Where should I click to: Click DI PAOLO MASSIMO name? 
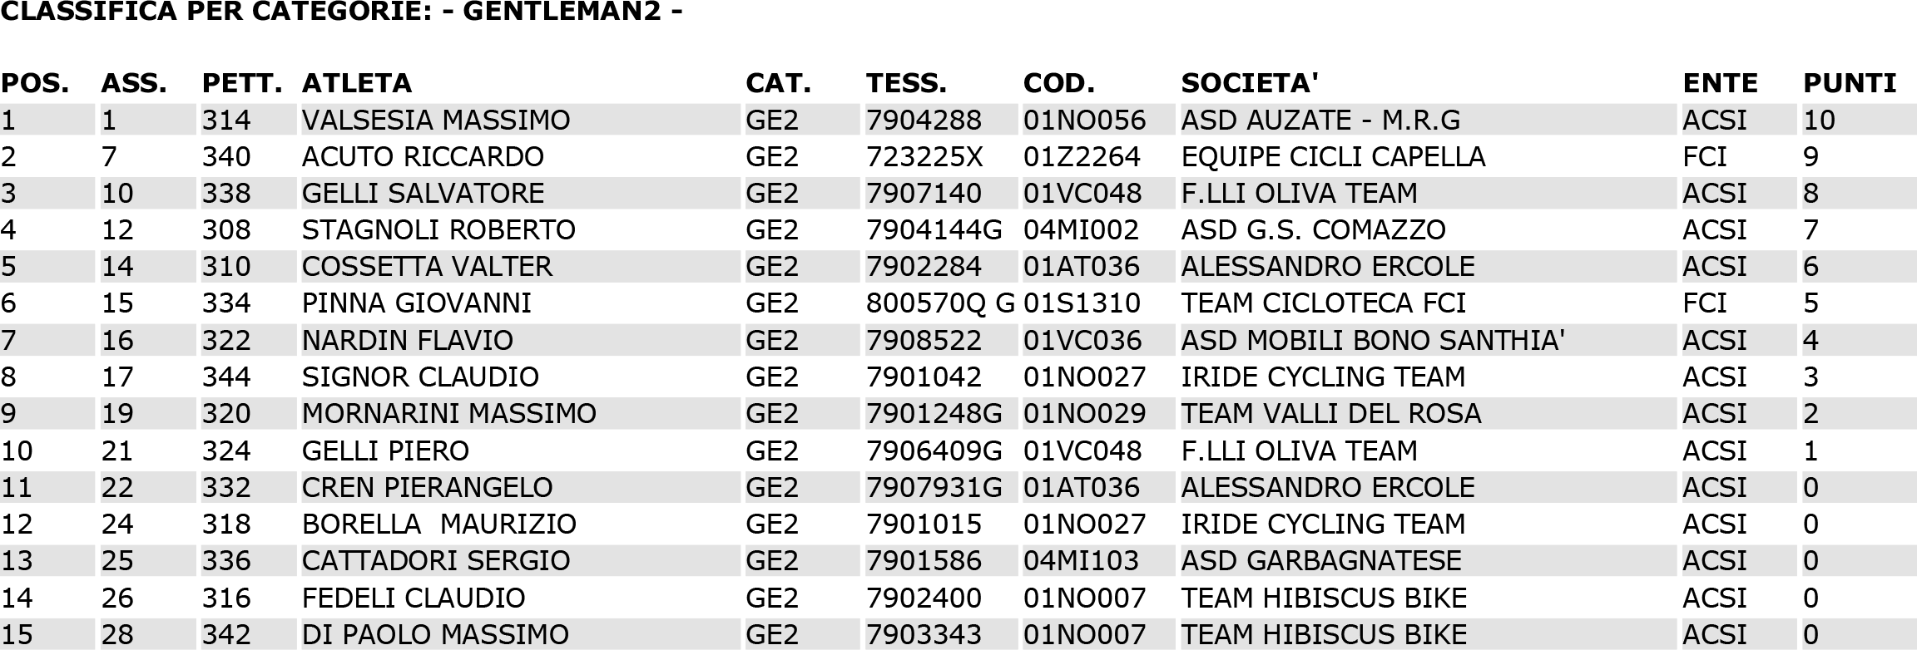435,634
